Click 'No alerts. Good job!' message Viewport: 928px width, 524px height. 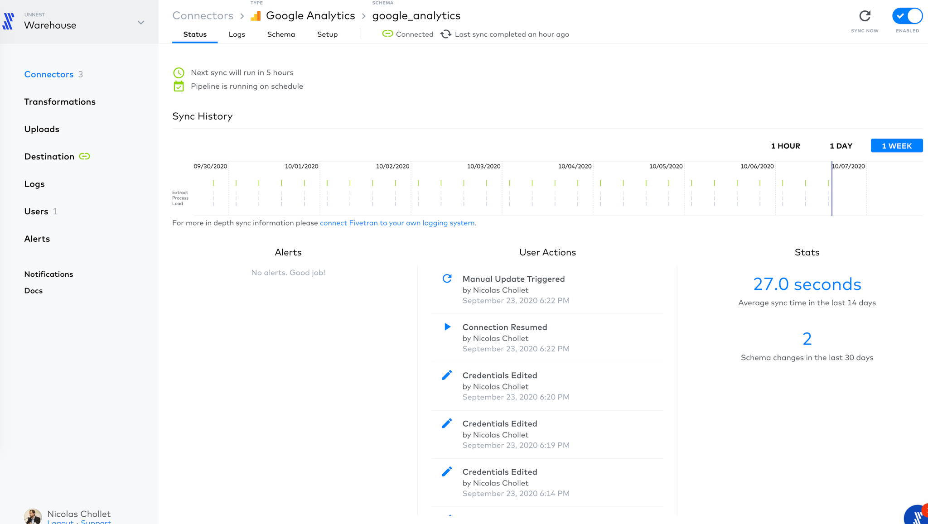click(288, 273)
